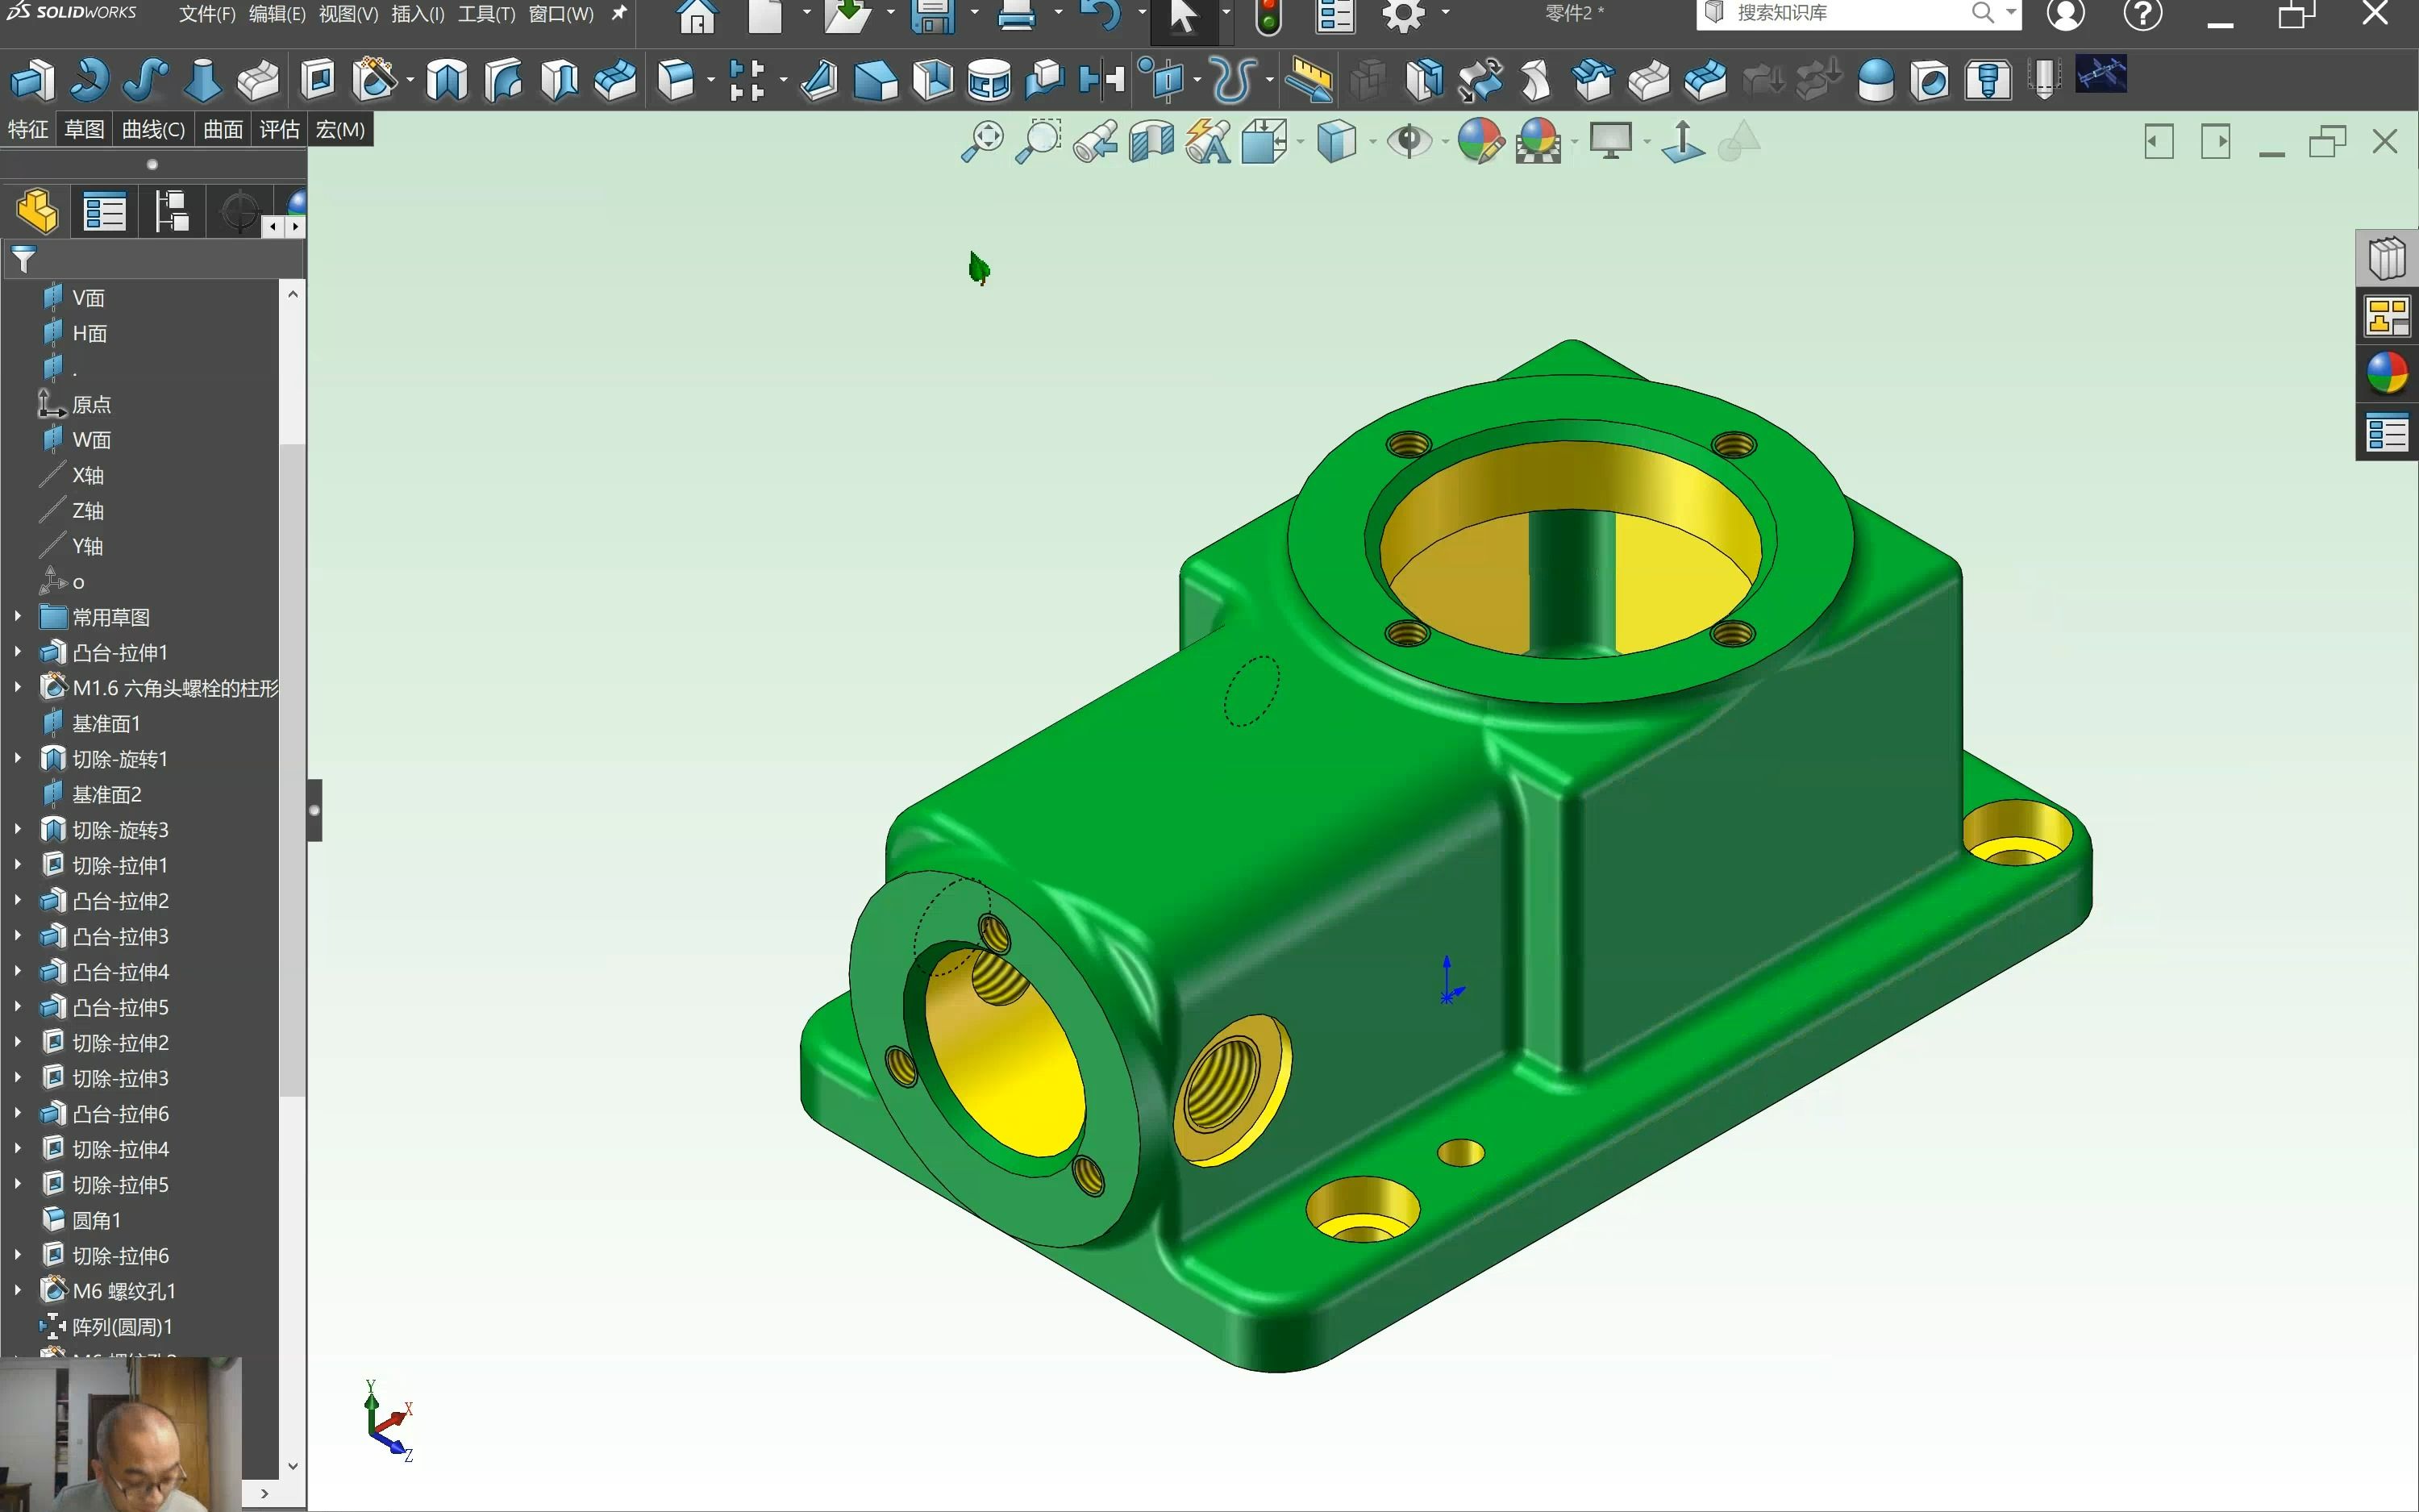
Task: Open the 编辑(E) menu
Action: (x=277, y=14)
